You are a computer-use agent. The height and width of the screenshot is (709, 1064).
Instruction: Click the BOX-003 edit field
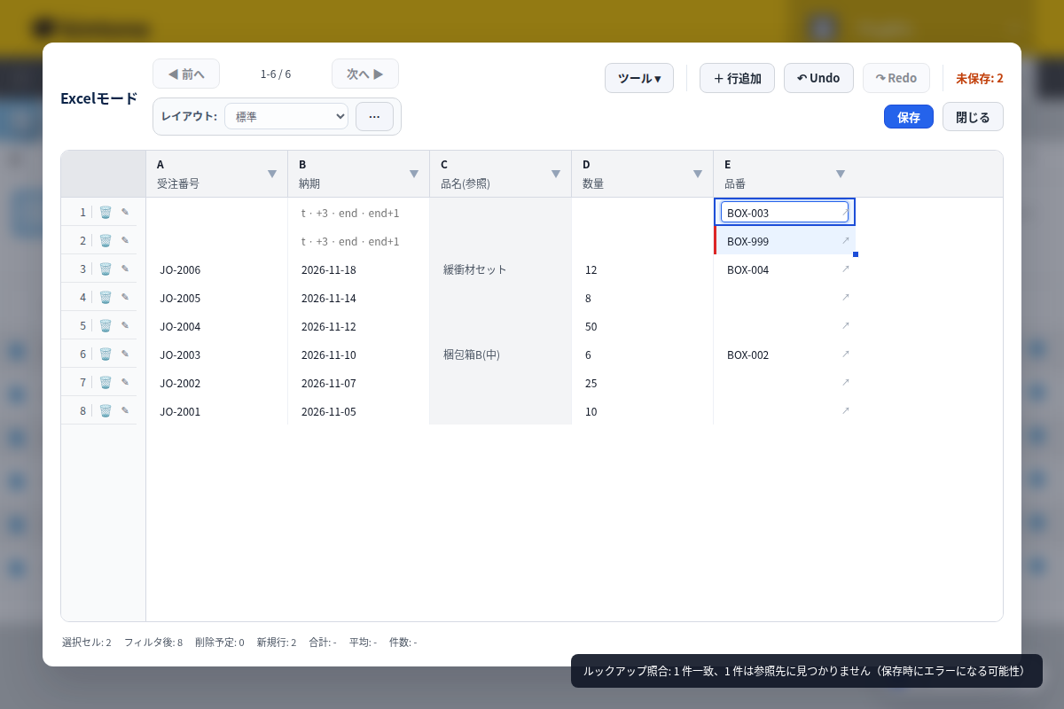(785, 213)
